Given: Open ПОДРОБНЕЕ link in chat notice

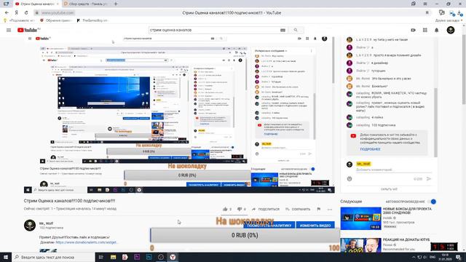Looking at the screenshot, I should click(x=370, y=149).
